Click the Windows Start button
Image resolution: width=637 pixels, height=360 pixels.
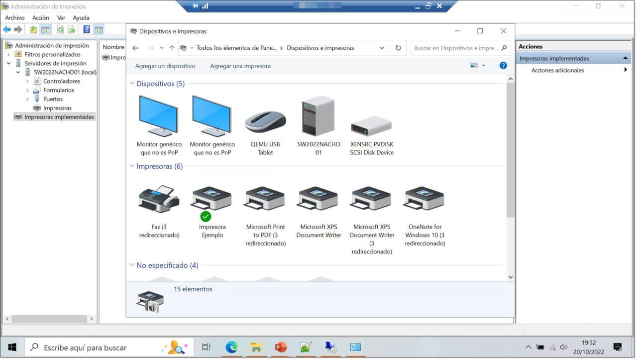12,347
